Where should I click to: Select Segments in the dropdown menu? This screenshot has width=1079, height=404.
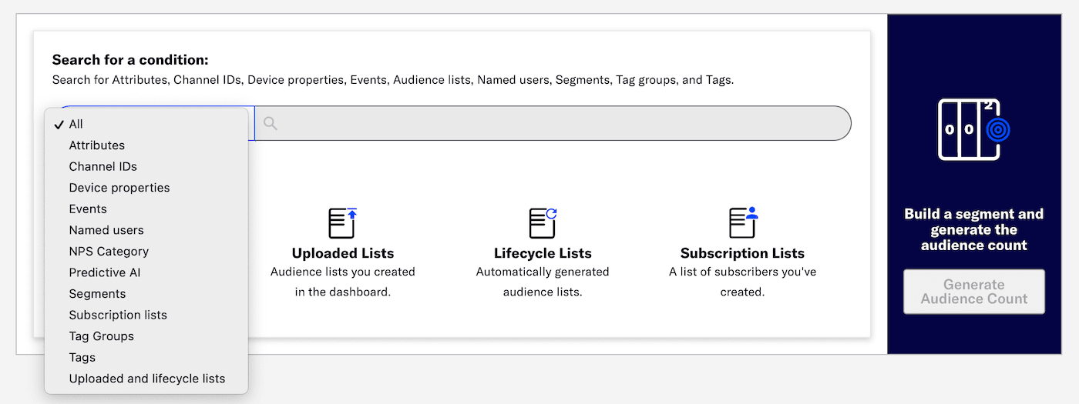coord(97,294)
